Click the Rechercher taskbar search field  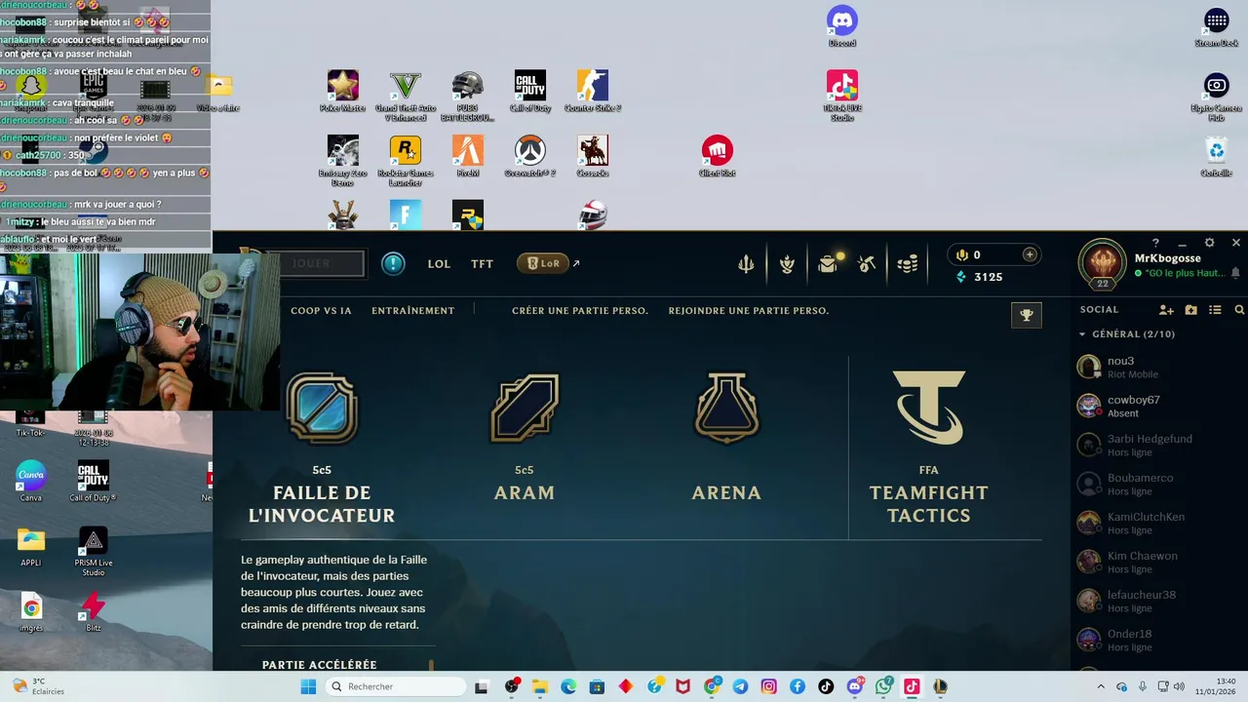pos(394,686)
